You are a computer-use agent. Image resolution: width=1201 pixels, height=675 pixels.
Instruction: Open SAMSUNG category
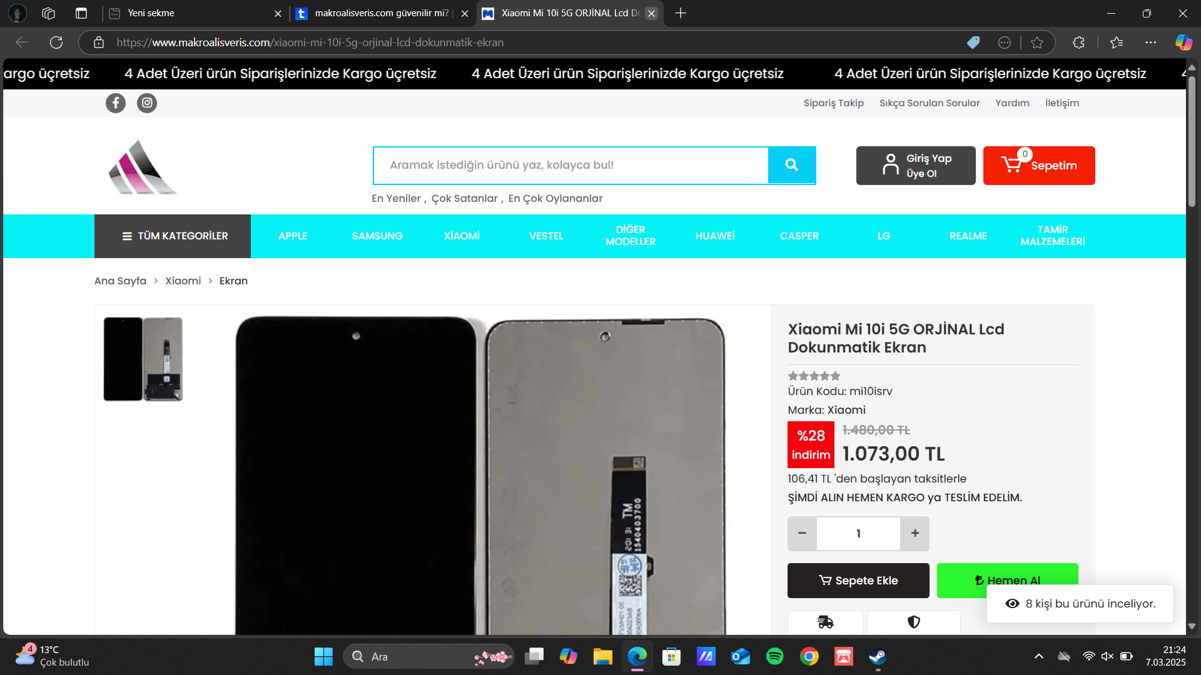[x=377, y=236]
